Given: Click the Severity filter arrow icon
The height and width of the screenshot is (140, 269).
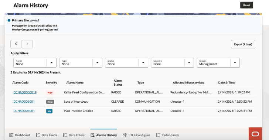Looking at the screenshot, I should (189, 63).
